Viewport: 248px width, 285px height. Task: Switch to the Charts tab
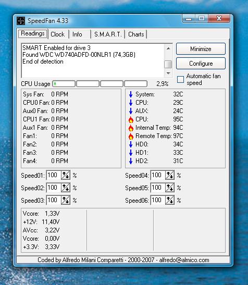click(136, 34)
